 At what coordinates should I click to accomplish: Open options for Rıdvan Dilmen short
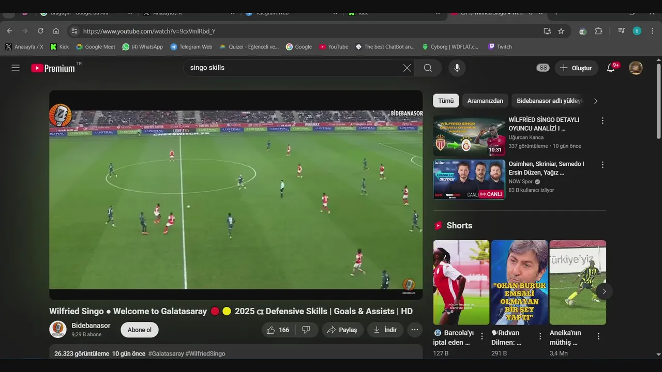click(540, 336)
